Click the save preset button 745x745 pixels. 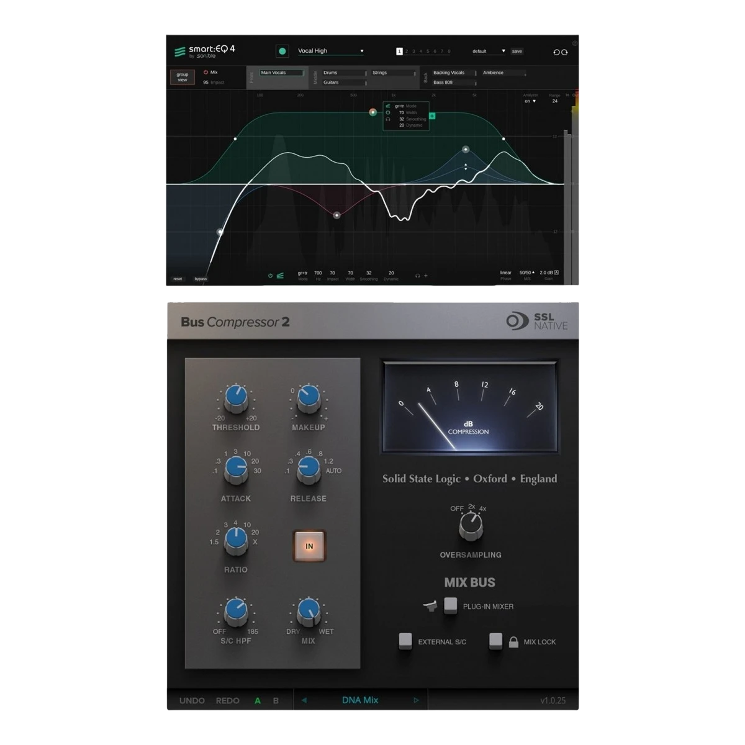coord(517,52)
